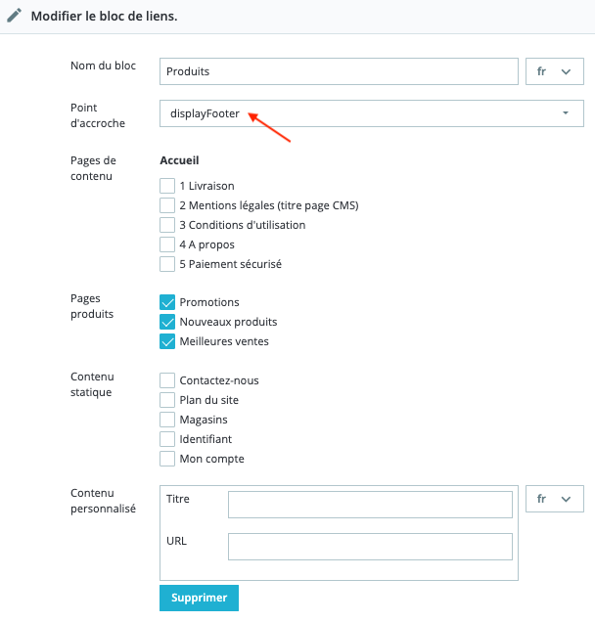Screen dimensions: 595x622
Task: Click the pencil edit icon in header
Action: pos(15,17)
